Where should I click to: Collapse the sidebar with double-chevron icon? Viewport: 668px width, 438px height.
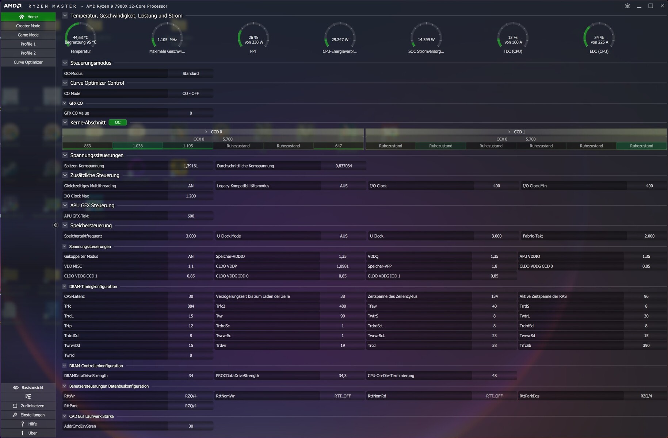coord(56,225)
